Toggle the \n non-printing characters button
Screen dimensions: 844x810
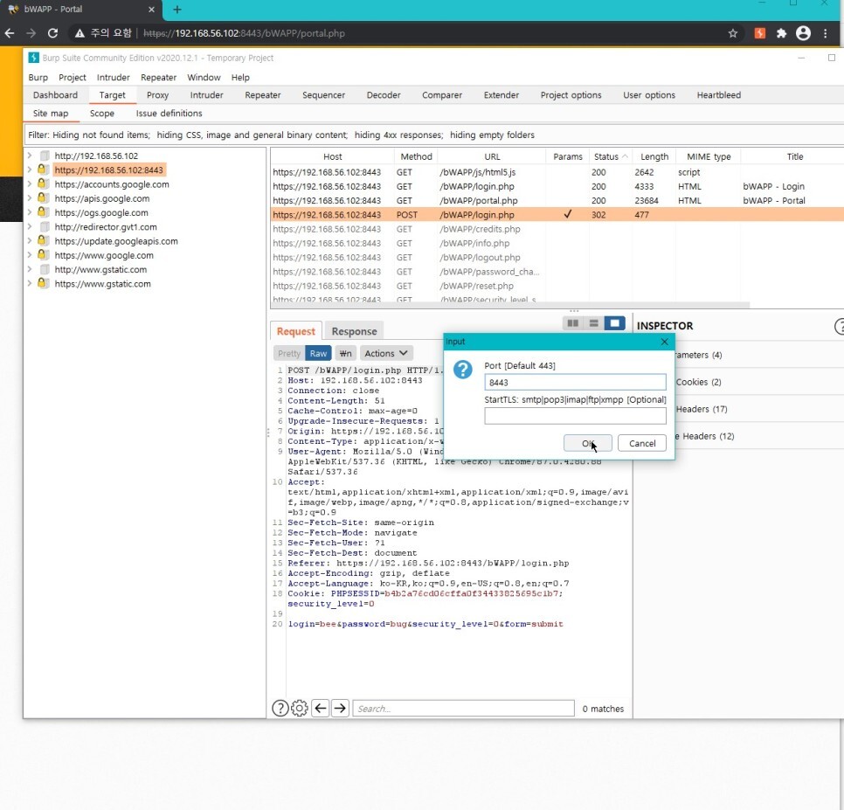tap(346, 353)
